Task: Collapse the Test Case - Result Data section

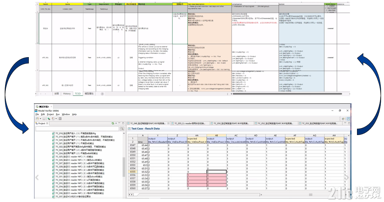Action: pos(129,128)
